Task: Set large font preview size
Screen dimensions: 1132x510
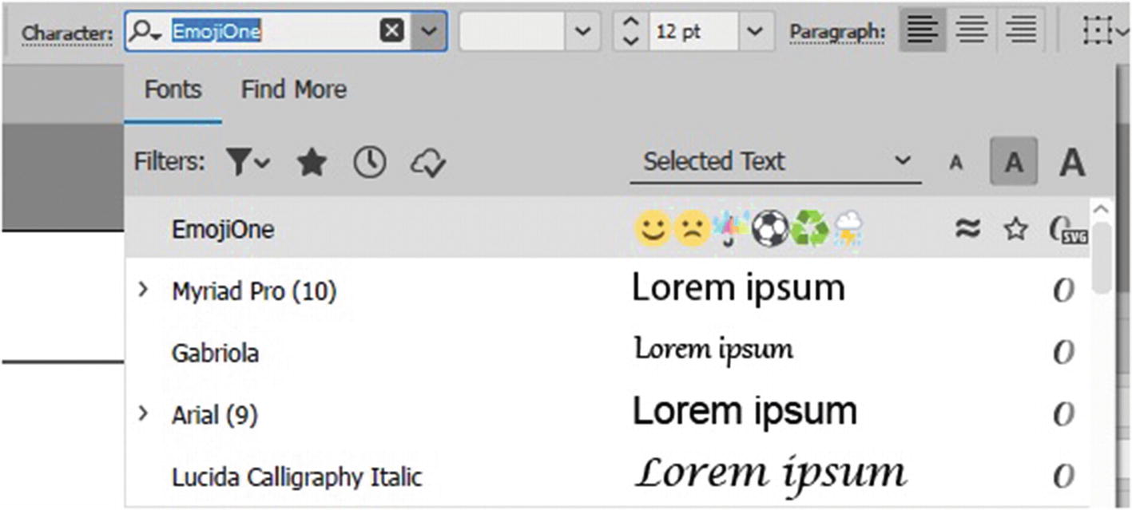Action: 1072,163
